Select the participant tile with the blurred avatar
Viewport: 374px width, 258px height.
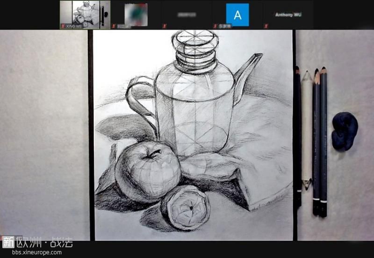pyautogui.click(x=136, y=15)
